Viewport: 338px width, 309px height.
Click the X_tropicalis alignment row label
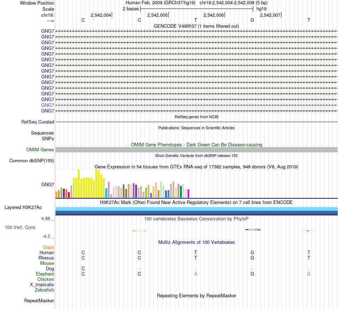[x=42, y=285]
